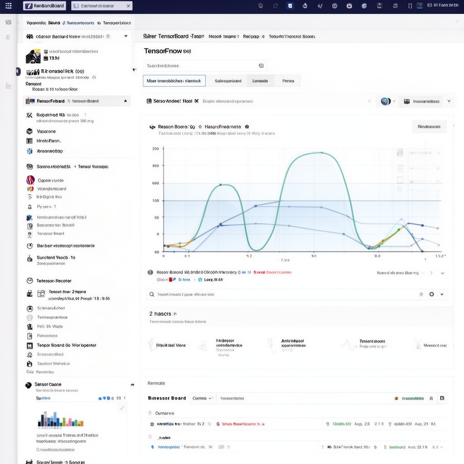Image resolution: width=464 pixels, height=464 pixels.
Task: Click the Spolteo link
Action: click(43, 398)
